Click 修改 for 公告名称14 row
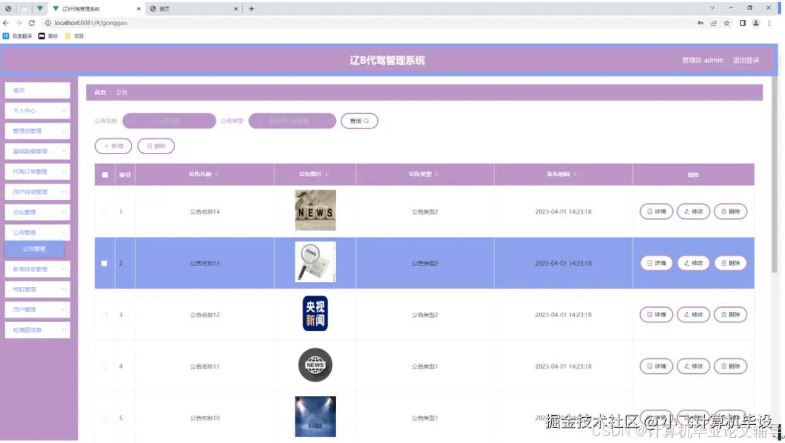 [x=694, y=211]
